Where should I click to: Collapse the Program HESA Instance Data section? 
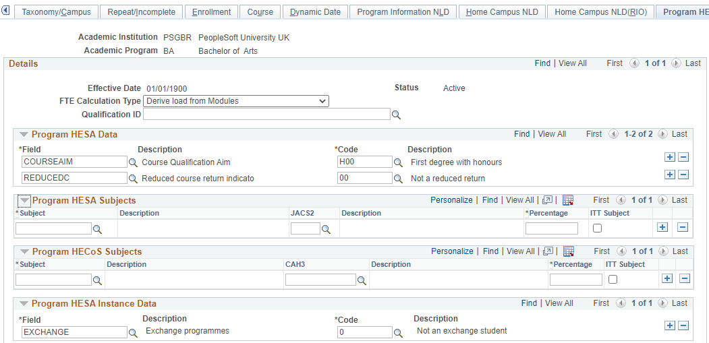point(24,304)
